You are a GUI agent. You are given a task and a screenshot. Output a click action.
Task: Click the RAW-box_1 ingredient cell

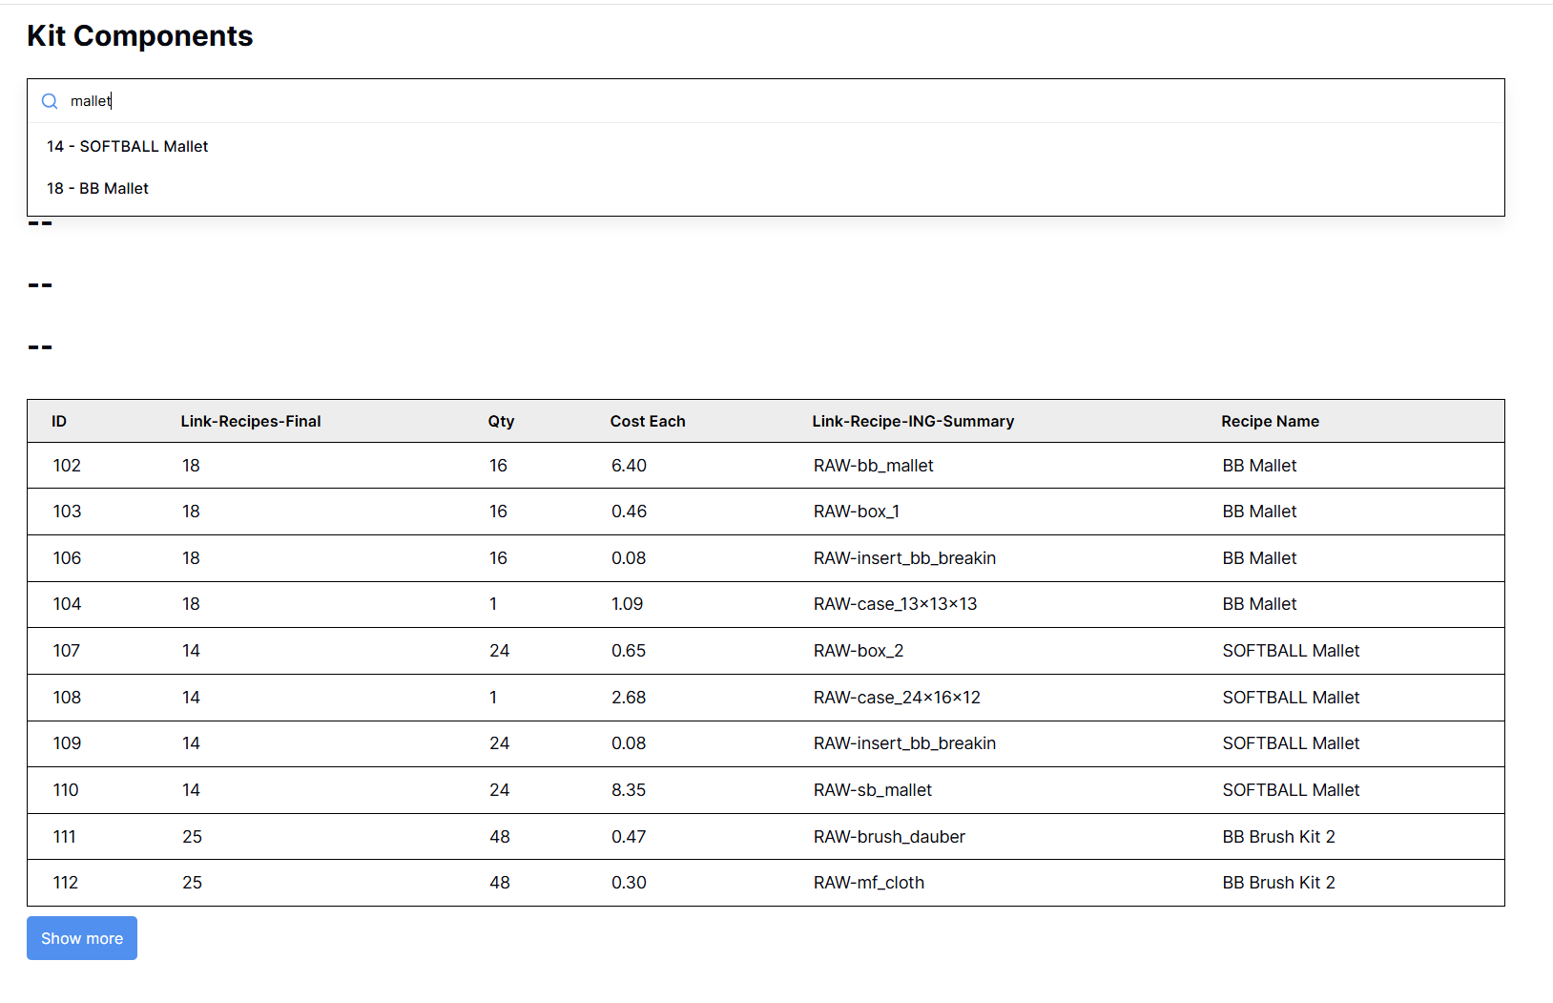pos(856,512)
